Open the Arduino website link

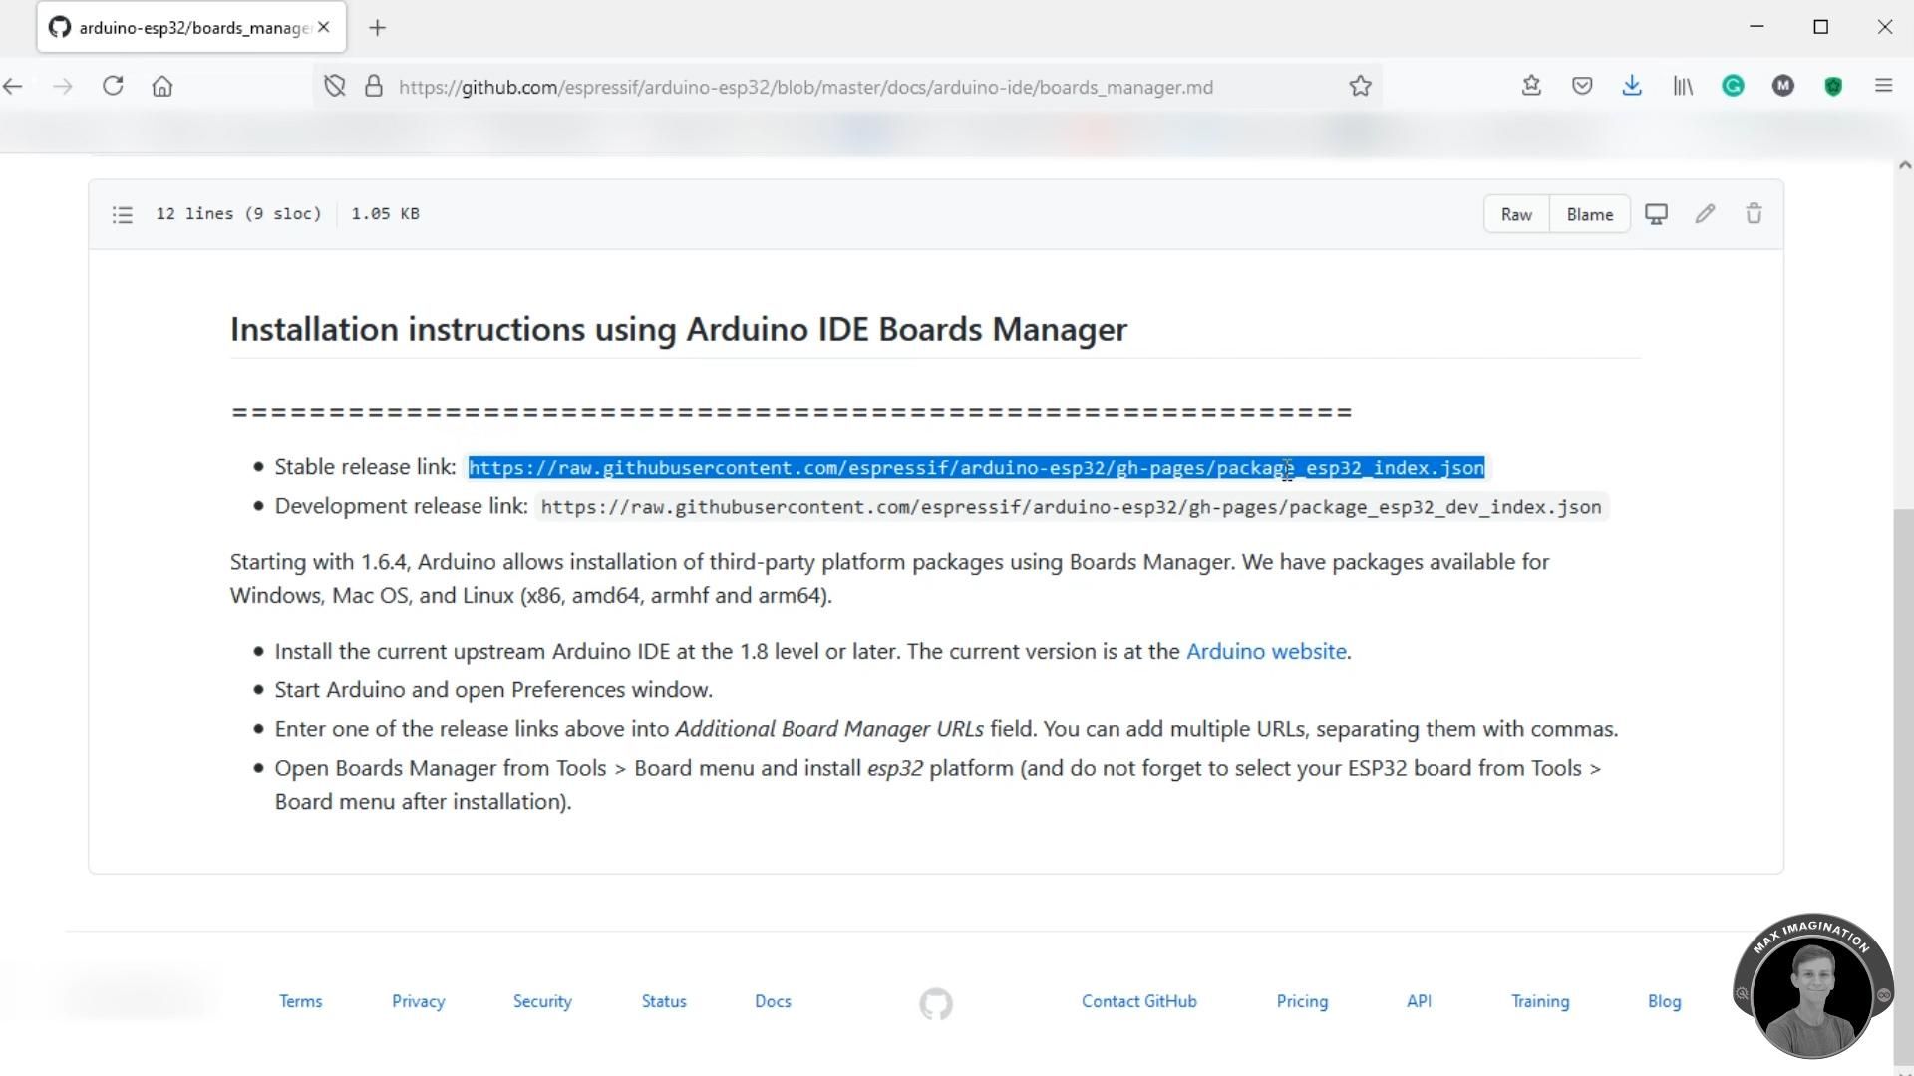coord(1265,651)
